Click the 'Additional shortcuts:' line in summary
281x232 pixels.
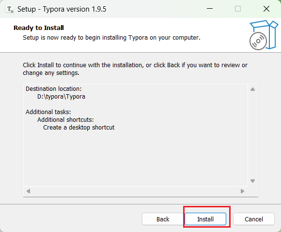65,119
